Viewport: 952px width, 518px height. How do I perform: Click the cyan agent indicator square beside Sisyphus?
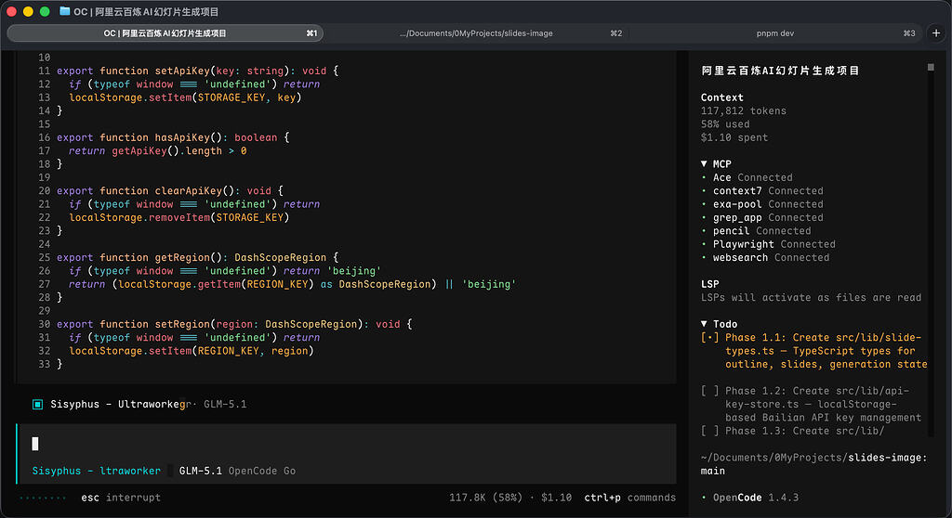(x=37, y=404)
